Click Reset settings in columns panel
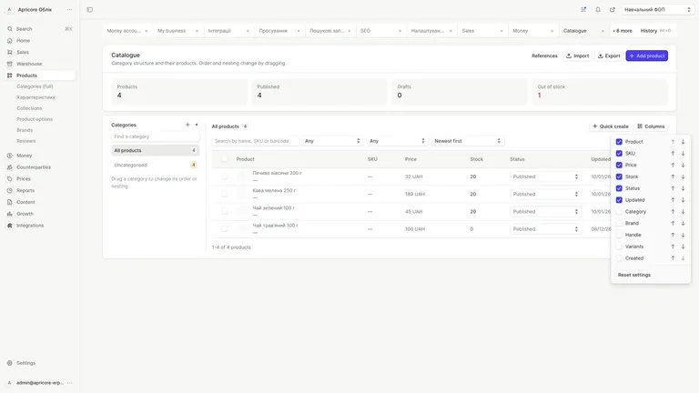Viewport: 699px width, 393px height. [x=633, y=275]
